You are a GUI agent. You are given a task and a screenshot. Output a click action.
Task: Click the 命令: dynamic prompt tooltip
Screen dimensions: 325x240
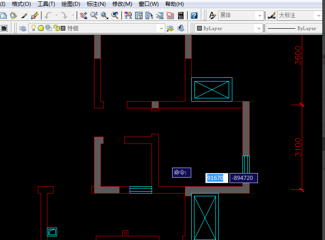click(x=182, y=173)
